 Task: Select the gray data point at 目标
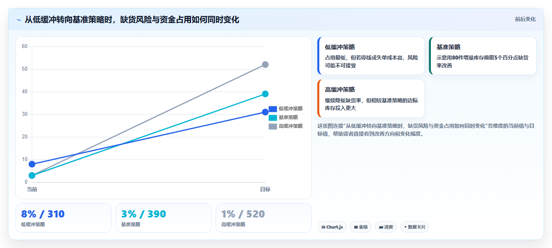265,64
